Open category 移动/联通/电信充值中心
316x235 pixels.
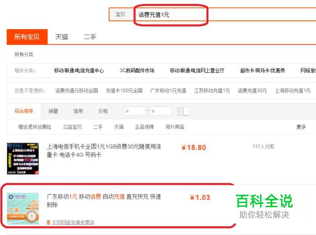pos(79,70)
